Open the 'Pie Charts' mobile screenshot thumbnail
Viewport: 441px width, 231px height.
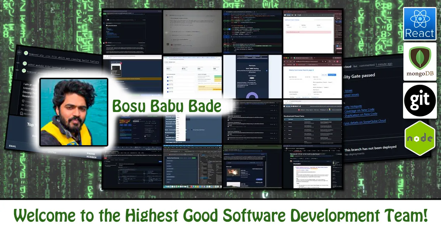pos(252,77)
